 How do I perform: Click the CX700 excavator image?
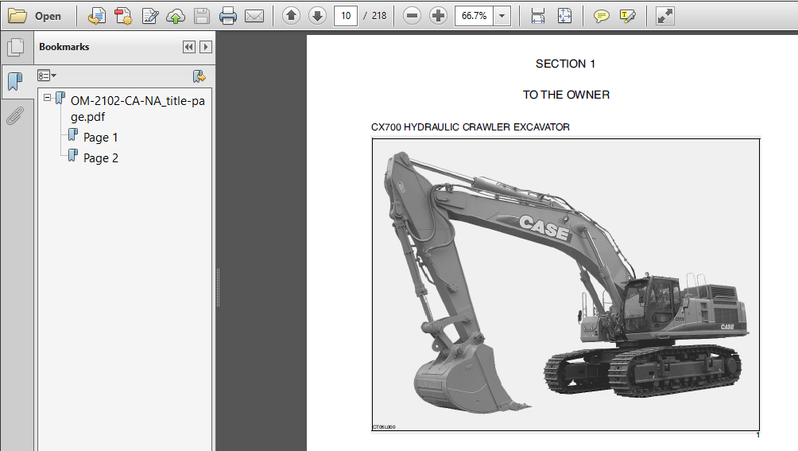point(566,285)
